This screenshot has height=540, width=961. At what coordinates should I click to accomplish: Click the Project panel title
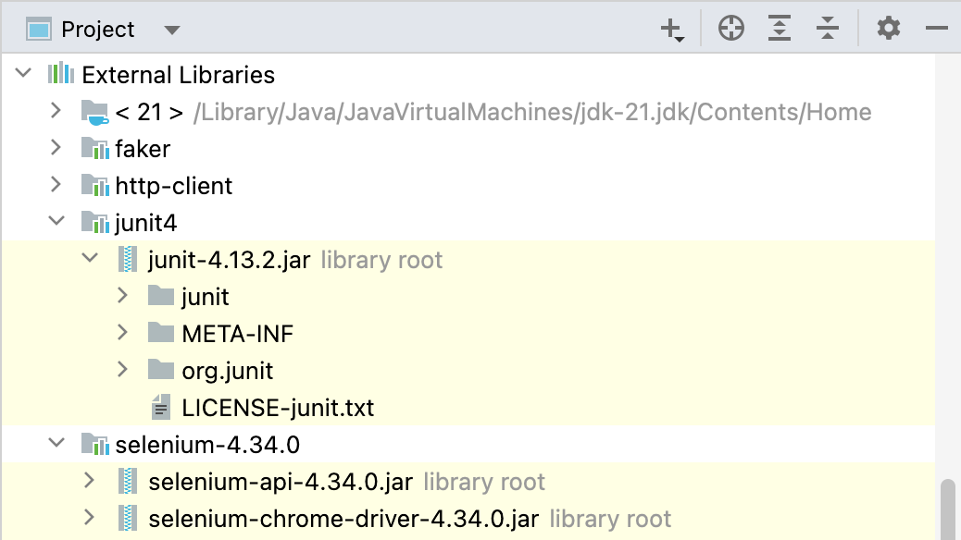pos(97,30)
